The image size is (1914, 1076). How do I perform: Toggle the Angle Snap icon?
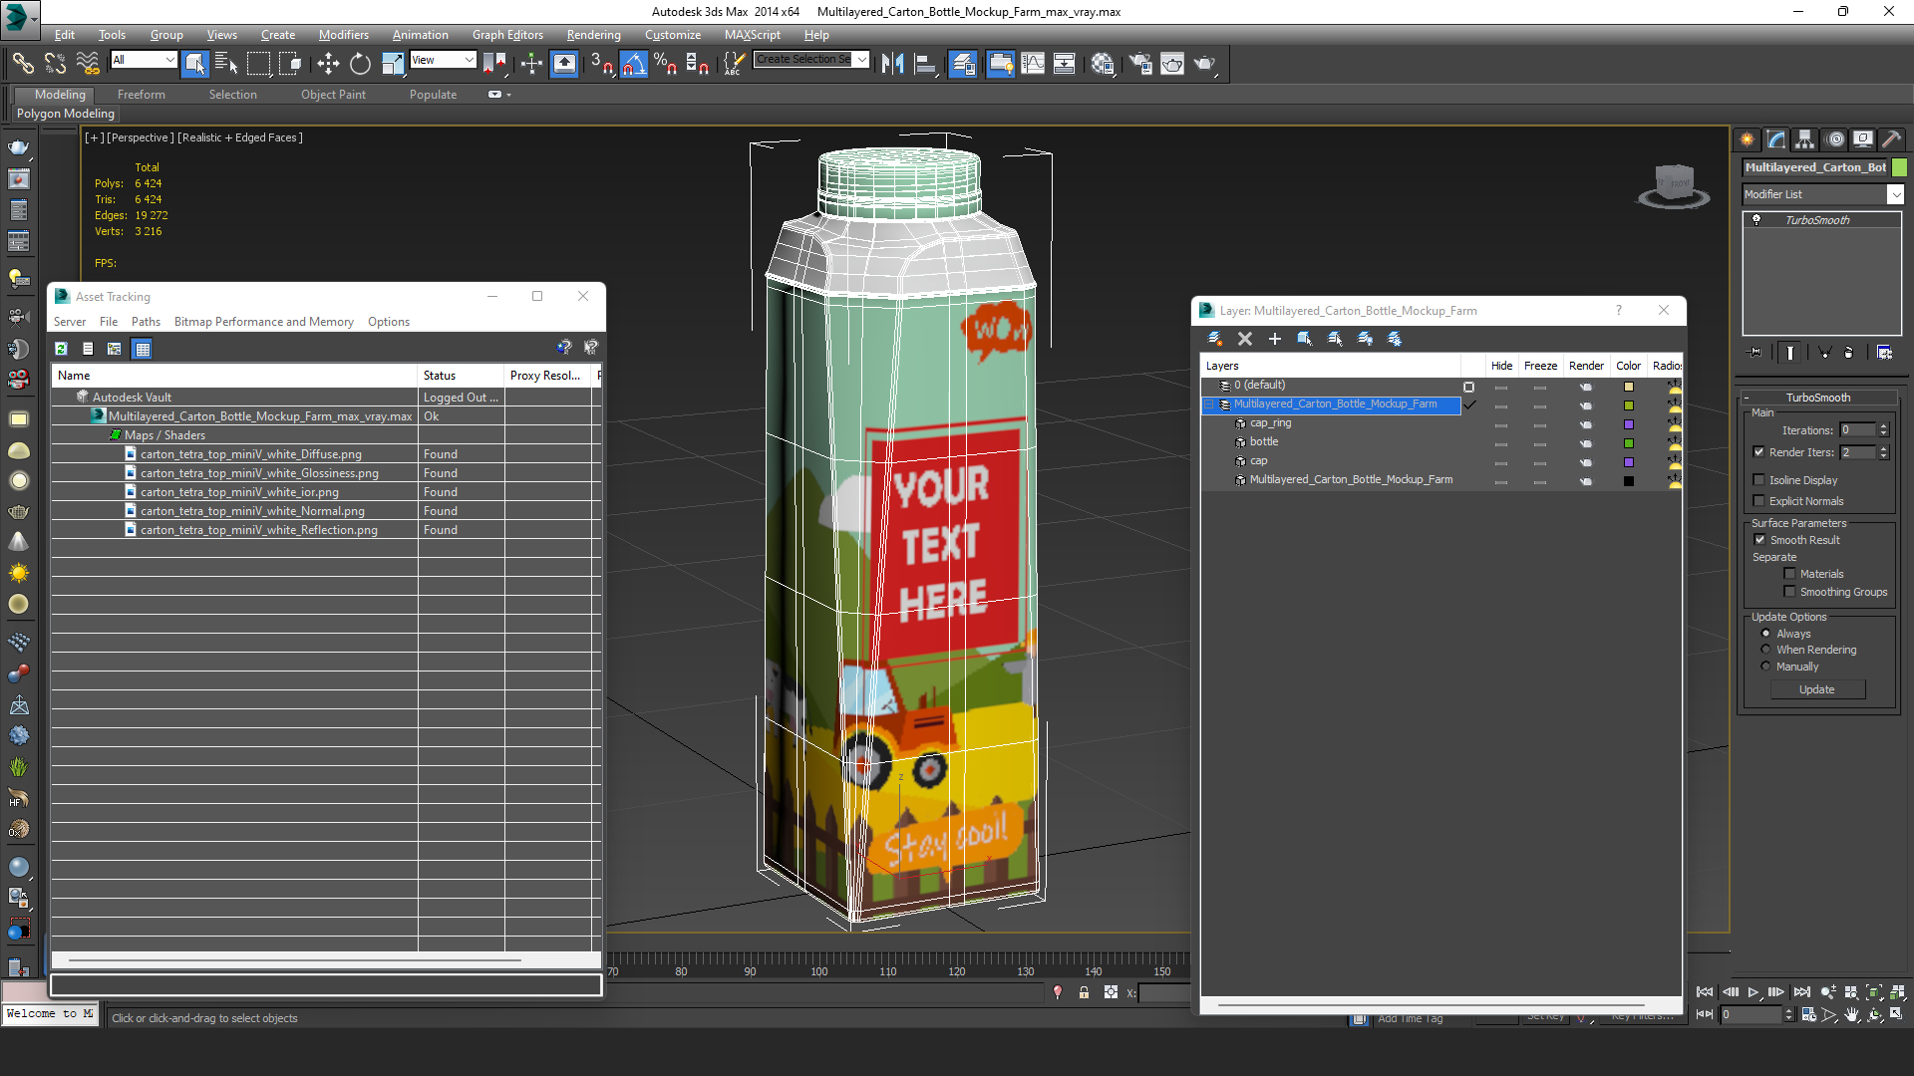click(x=633, y=64)
